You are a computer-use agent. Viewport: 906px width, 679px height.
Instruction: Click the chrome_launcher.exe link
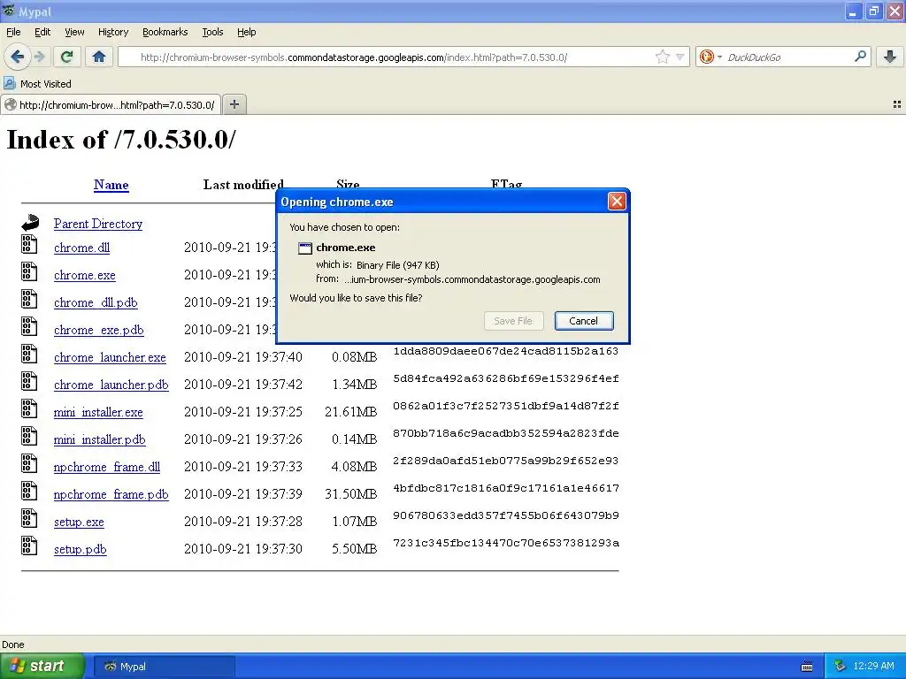click(110, 357)
